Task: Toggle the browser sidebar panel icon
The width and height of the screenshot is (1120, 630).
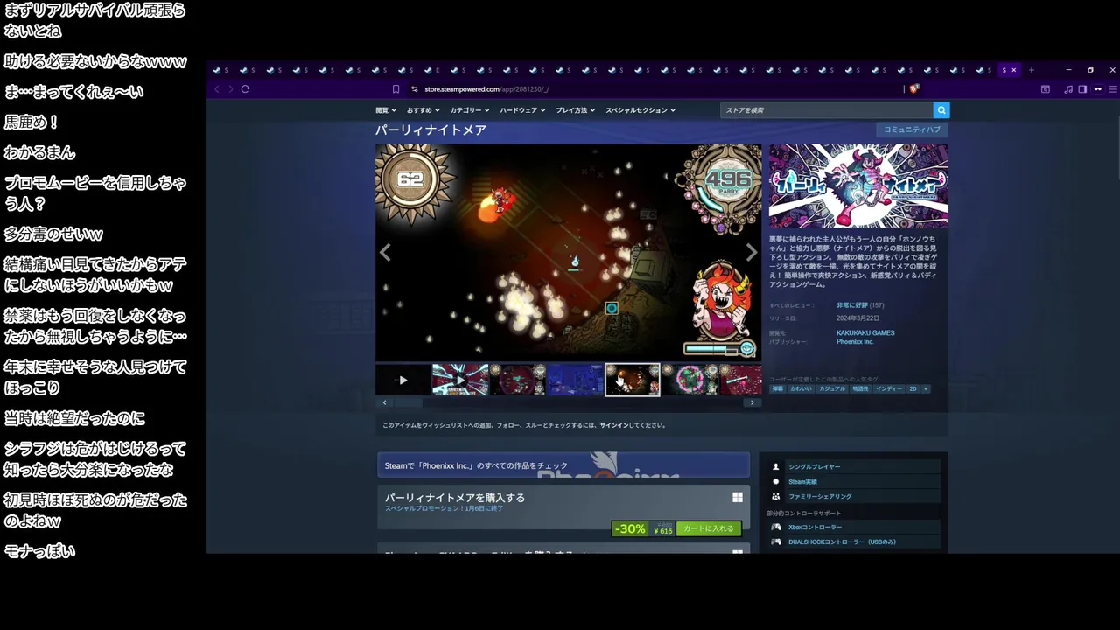Action: pos(1082,88)
